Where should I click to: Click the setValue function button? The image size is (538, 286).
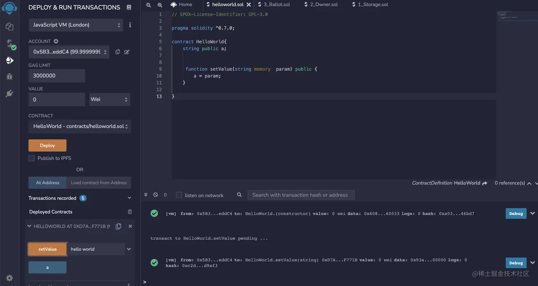[x=48, y=249]
